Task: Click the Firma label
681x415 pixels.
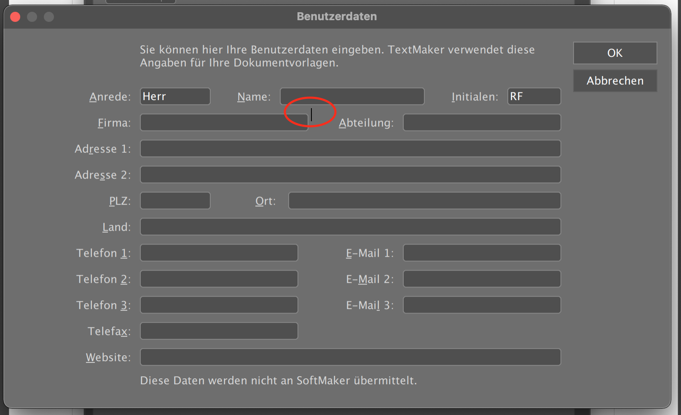Action: (x=114, y=123)
